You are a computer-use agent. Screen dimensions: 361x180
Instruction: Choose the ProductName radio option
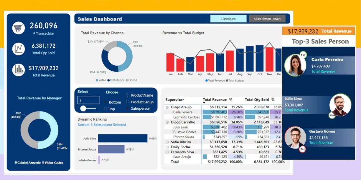128,95
